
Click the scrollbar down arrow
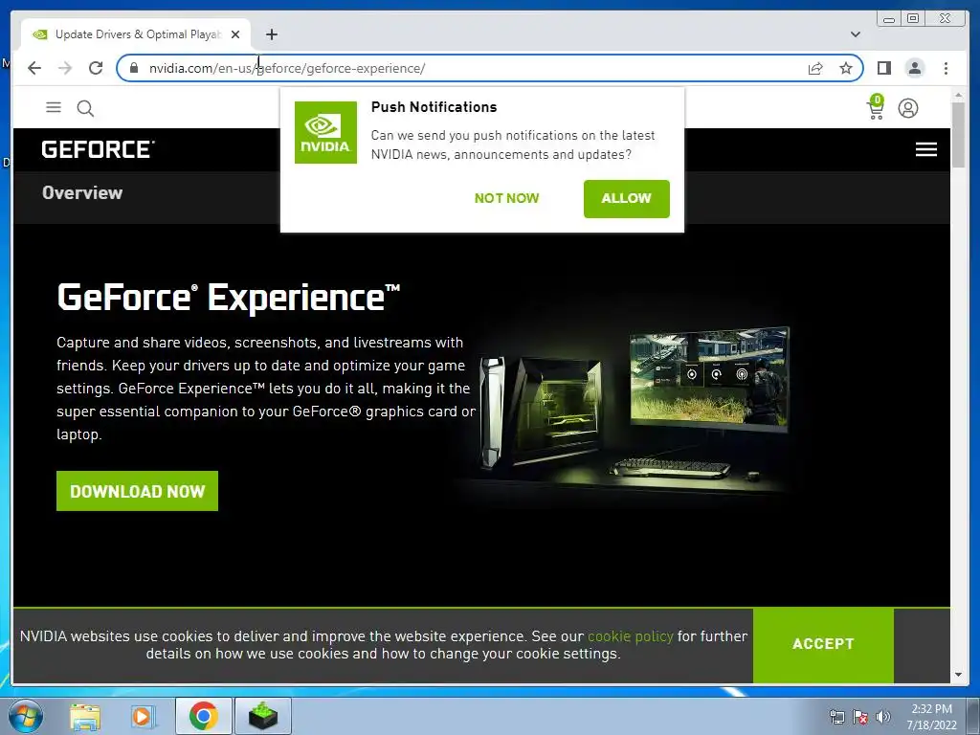click(958, 675)
